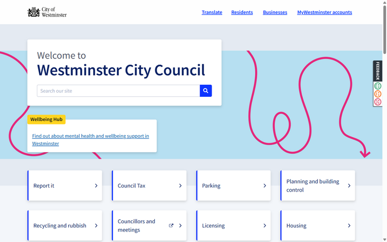The height and width of the screenshot is (242, 387).
Task: Click the City of Westminster logo
Action: pyautogui.click(x=47, y=12)
